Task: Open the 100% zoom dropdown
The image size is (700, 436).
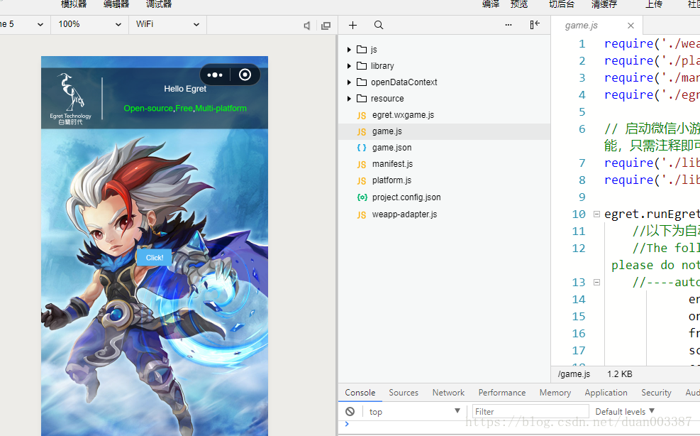Action: [90, 24]
